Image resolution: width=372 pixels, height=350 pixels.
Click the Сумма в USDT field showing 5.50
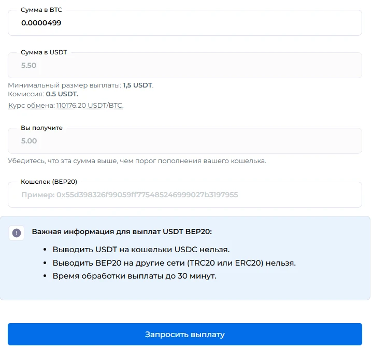(184, 66)
